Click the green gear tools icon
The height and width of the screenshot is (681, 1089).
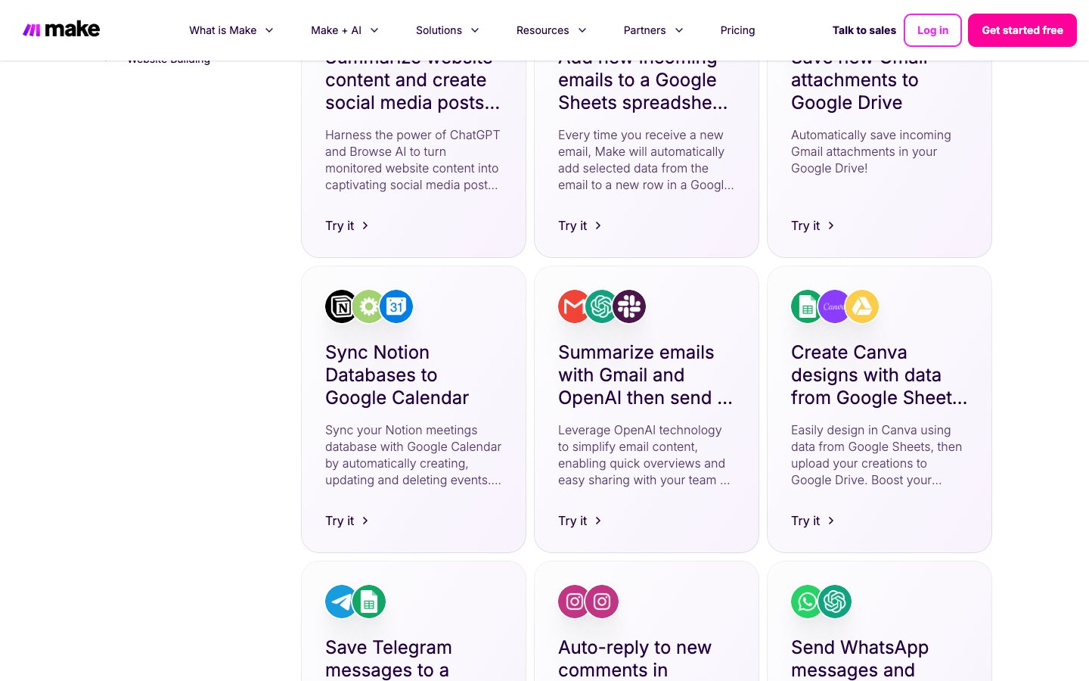point(369,306)
